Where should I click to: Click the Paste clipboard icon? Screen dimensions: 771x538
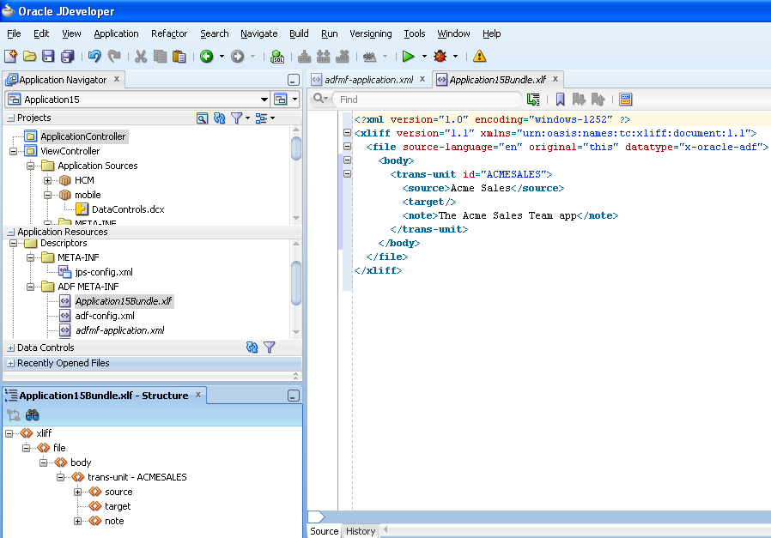[179, 57]
